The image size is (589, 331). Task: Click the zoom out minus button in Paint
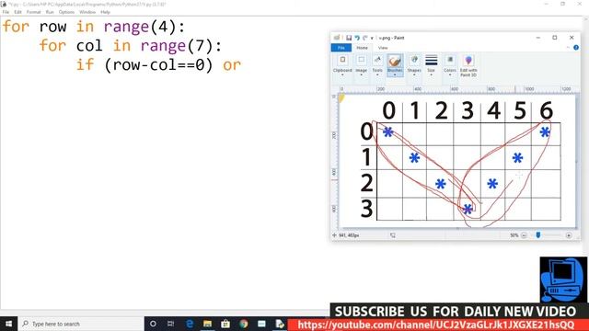click(x=524, y=235)
